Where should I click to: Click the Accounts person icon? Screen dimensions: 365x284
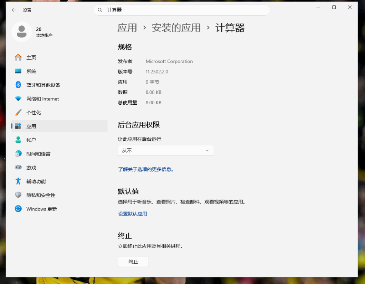[x=18, y=140]
